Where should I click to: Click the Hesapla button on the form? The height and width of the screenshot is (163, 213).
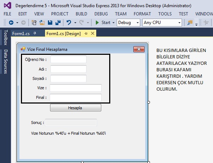pyautogui.click(x=76, y=107)
